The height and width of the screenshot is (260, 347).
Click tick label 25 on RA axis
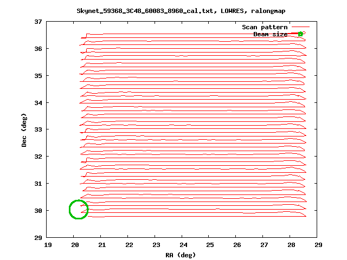[x=210, y=245]
